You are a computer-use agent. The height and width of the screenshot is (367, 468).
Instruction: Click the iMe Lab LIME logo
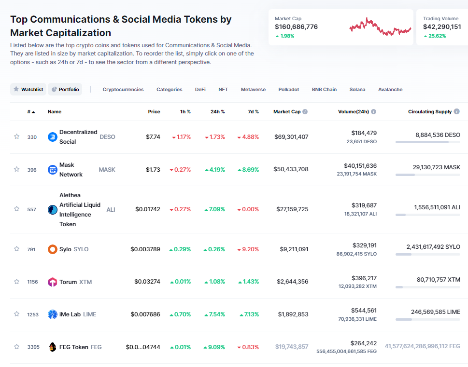tap(53, 314)
